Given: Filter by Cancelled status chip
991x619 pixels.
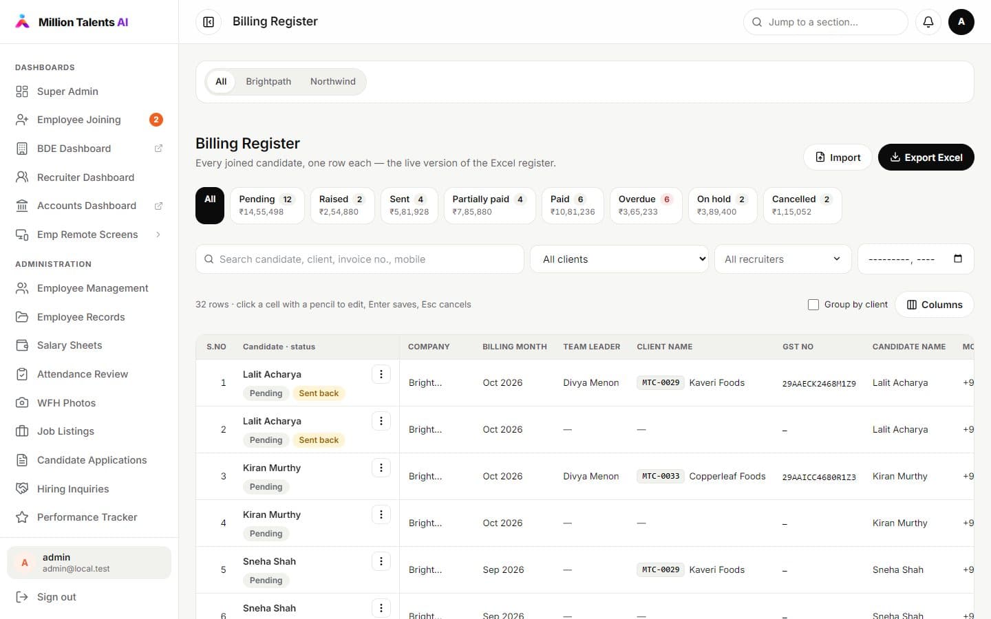Looking at the screenshot, I should coord(802,206).
